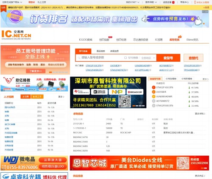Open the 芯达通供应链 nav item
Viewport: 212px width, 179px height.
(140, 40)
